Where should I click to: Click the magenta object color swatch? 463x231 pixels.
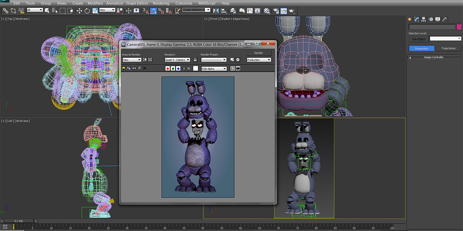click(459, 27)
